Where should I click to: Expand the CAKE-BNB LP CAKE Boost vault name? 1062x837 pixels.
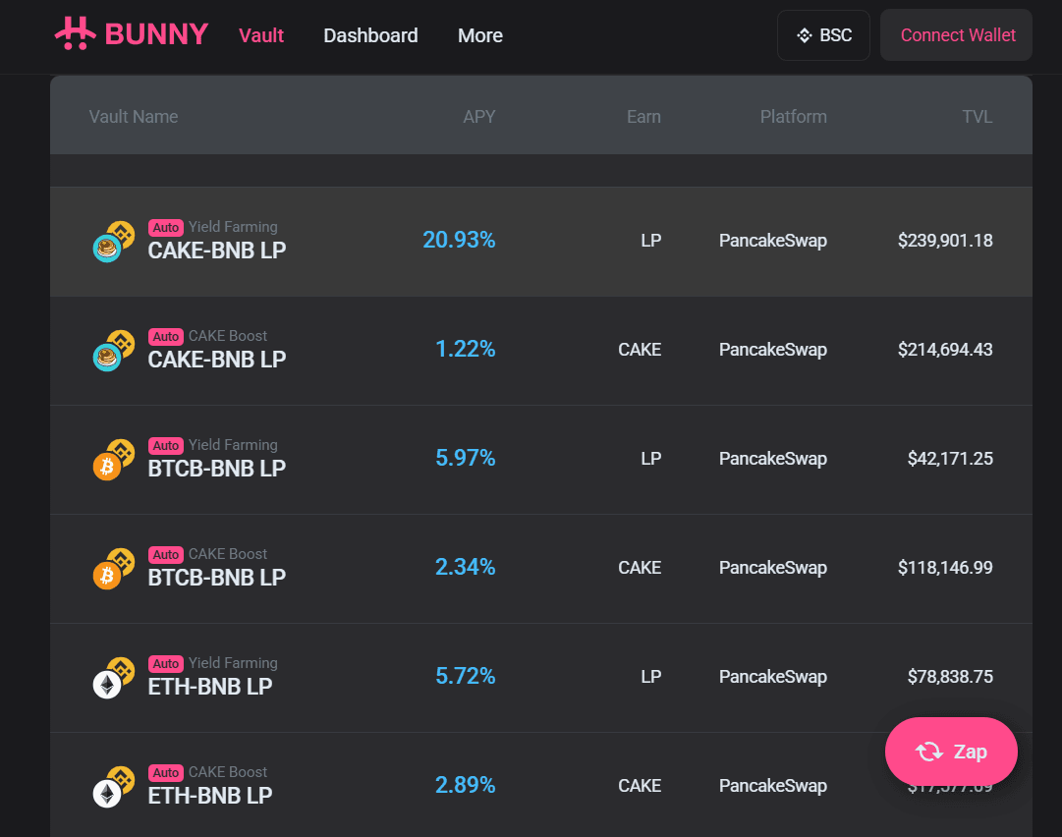coord(217,360)
